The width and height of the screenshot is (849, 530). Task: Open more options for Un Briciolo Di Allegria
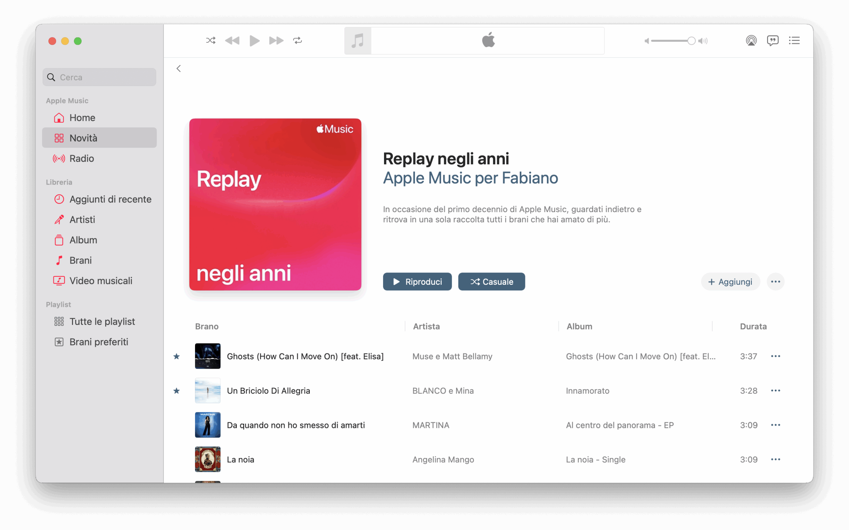point(776,391)
